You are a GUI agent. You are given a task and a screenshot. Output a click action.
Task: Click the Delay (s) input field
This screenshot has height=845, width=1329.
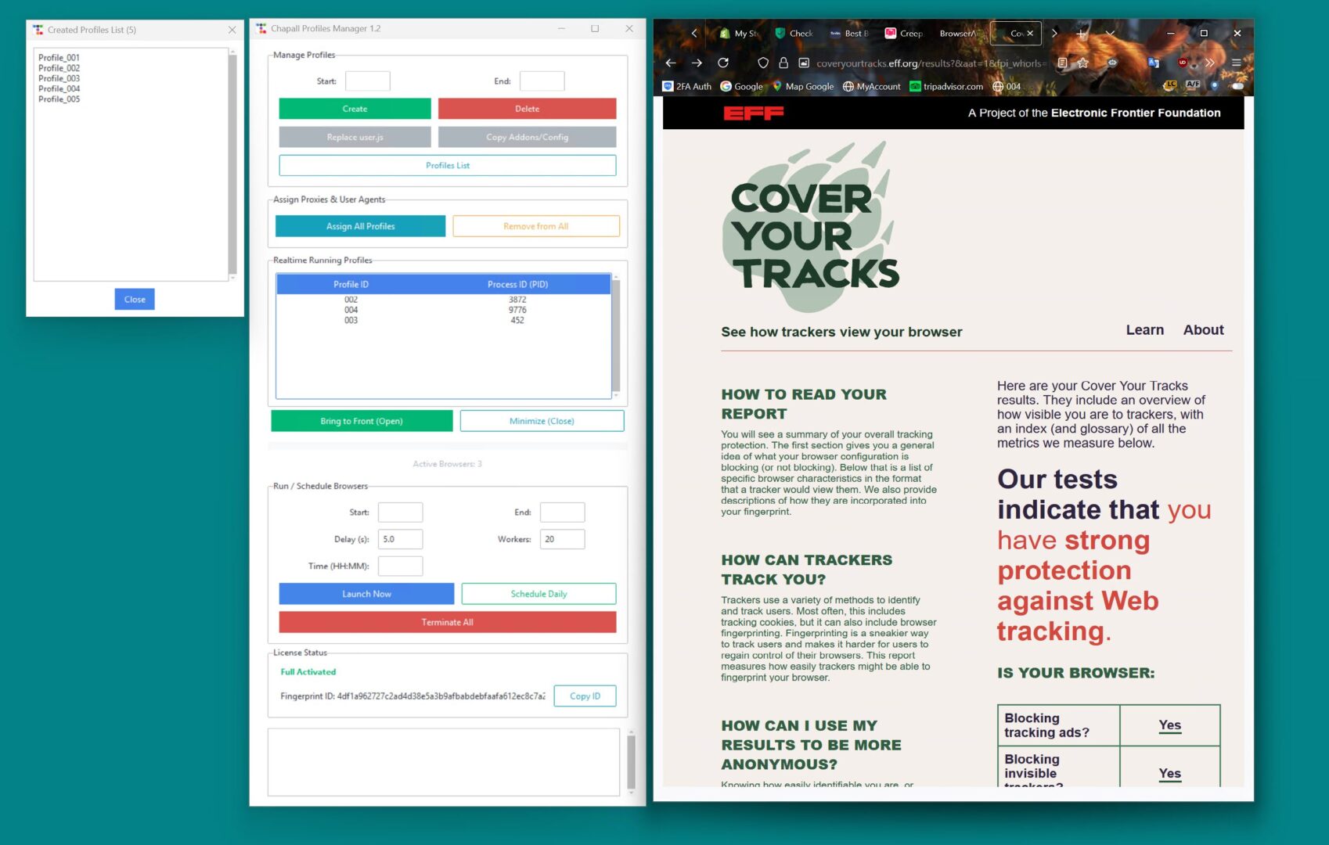tap(400, 539)
